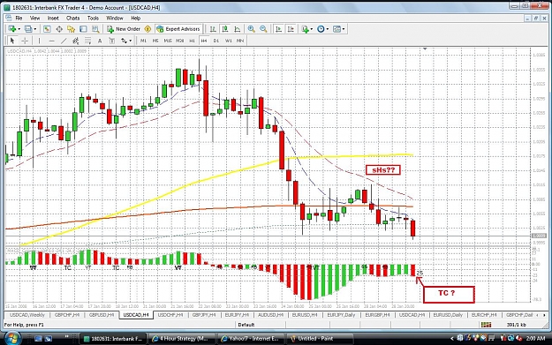552x345 pixels.
Task: Click the Profiles toolbar icon
Action: (x=28, y=29)
